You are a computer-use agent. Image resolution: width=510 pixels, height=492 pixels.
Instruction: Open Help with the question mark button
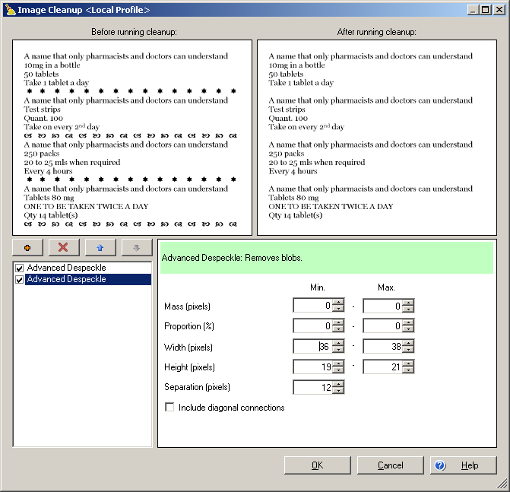tap(463, 465)
